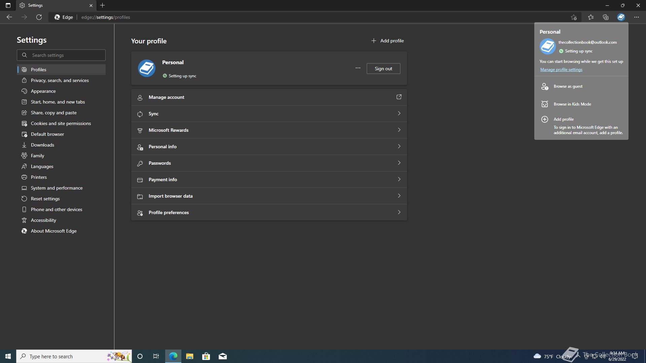
Task: Select Browse as guest in flyout
Action: [581, 86]
